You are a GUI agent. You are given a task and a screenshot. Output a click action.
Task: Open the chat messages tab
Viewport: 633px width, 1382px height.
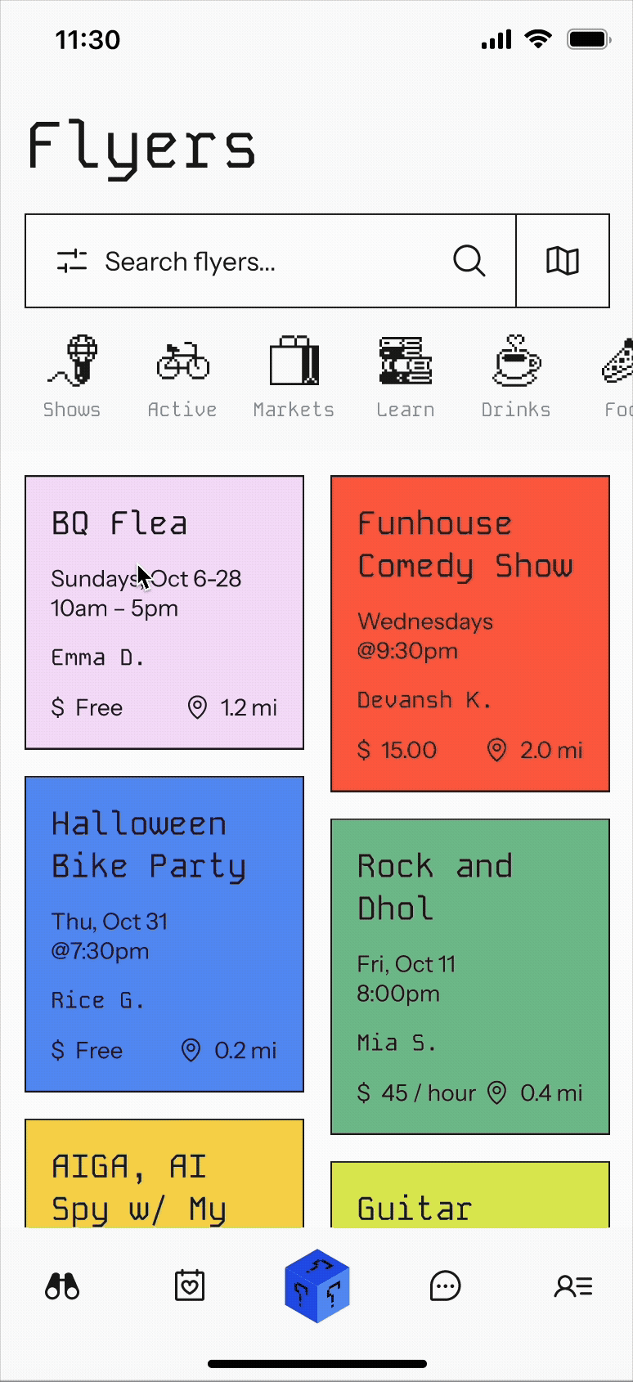(x=445, y=1286)
